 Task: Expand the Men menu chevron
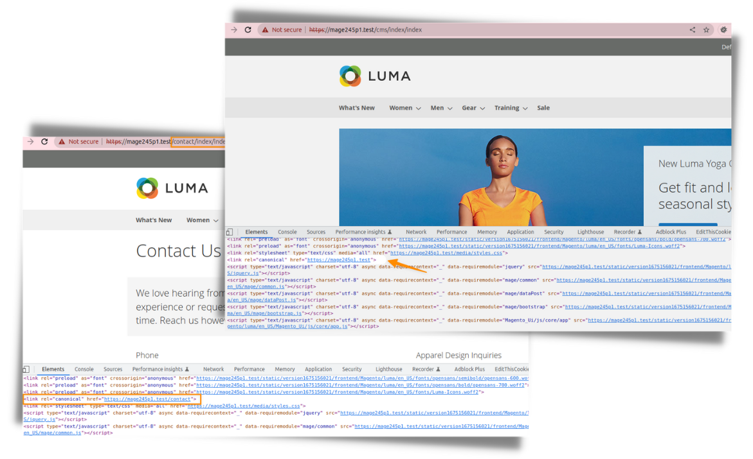450,108
